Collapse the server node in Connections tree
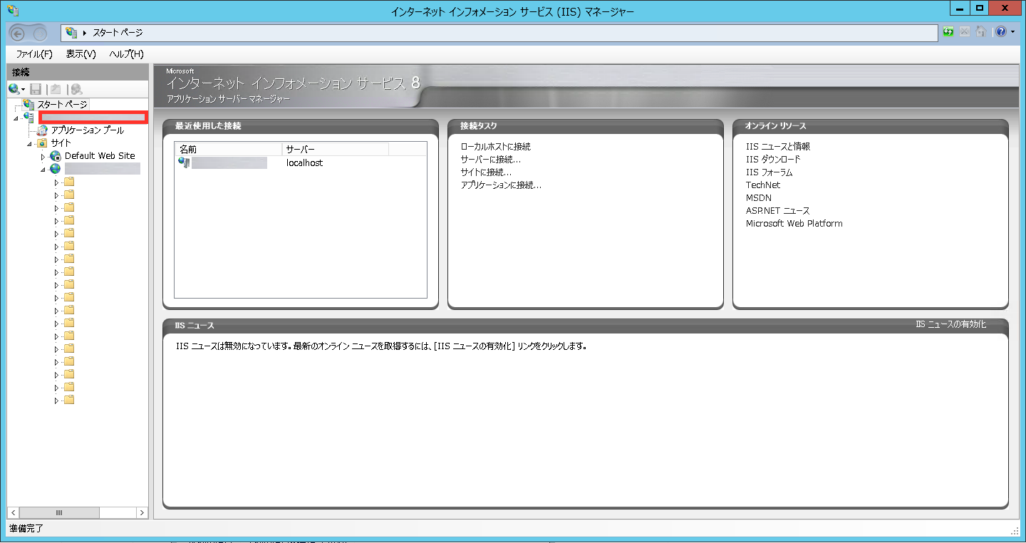The width and height of the screenshot is (1026, 543). pyautogui.click(x=16, y=118)
